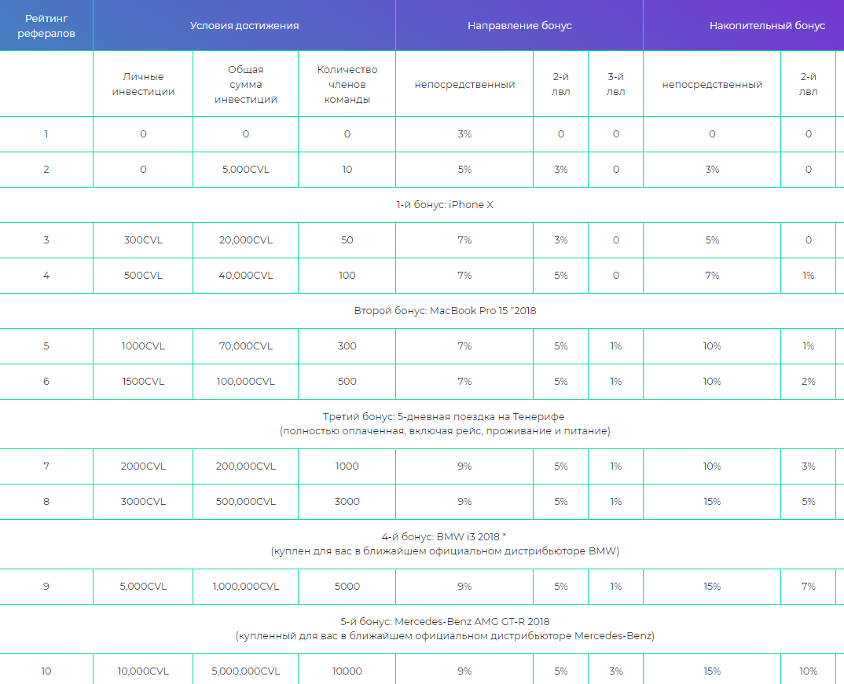Select the '3000CVL' personal investment cell
The height and width of the screenshot is (684, 844).
point(143,502)
